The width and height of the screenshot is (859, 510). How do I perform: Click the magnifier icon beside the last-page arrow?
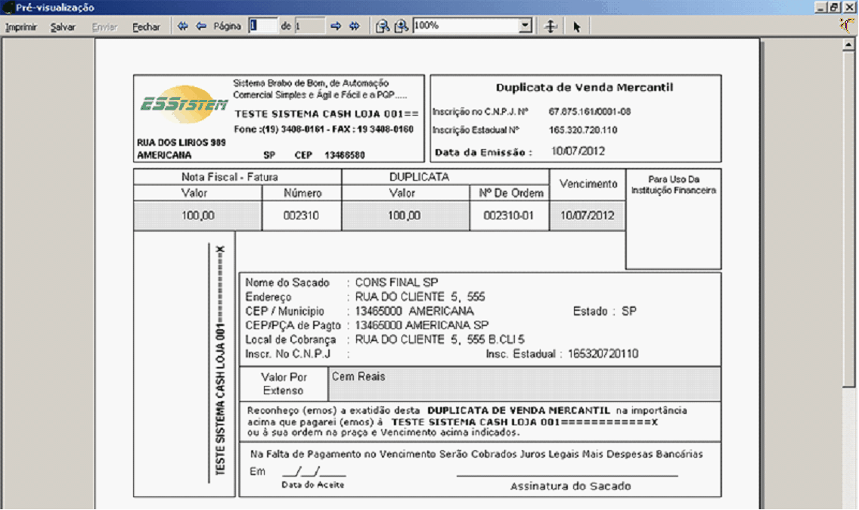tap(383, 26)
